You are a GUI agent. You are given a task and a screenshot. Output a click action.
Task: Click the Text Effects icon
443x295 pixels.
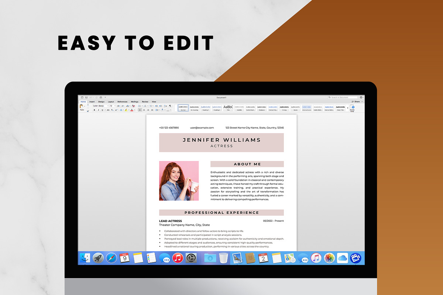coord(121,110)
